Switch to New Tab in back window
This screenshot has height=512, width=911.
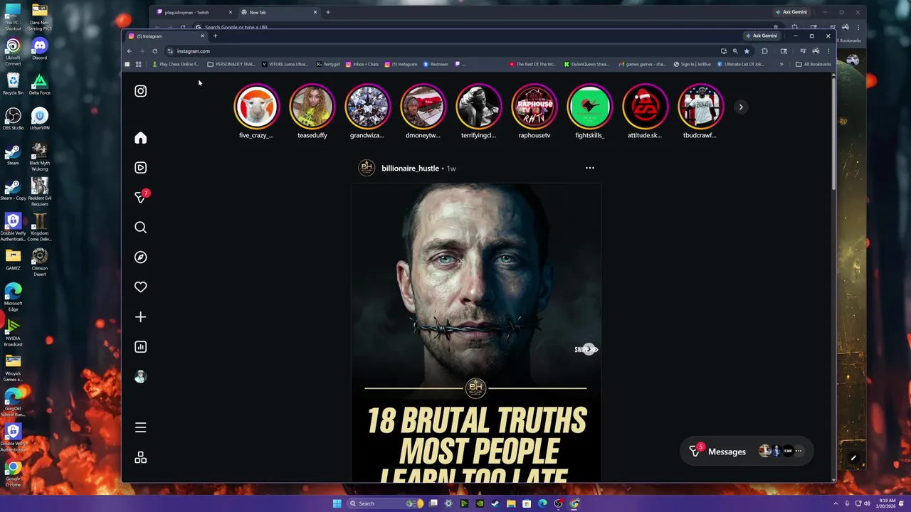coord(278,12)
